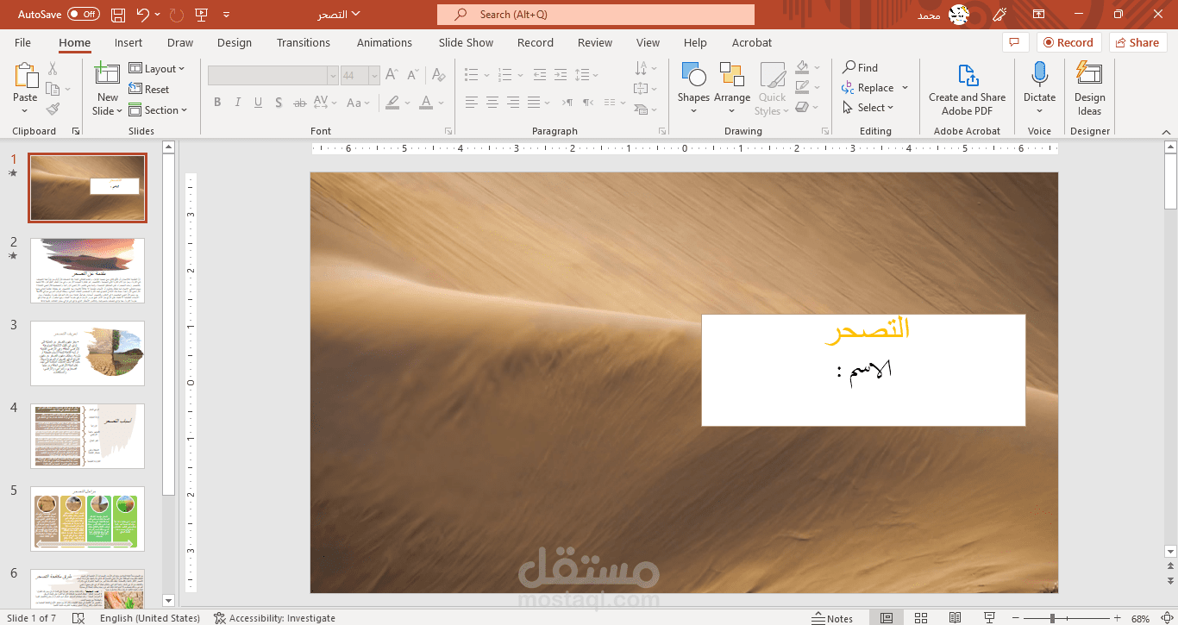Image resolution: width=1178 pixels, height=625 pixels.
Task: Open Customize Quick Access Toolbar dropdown
Action: point(227,15)
